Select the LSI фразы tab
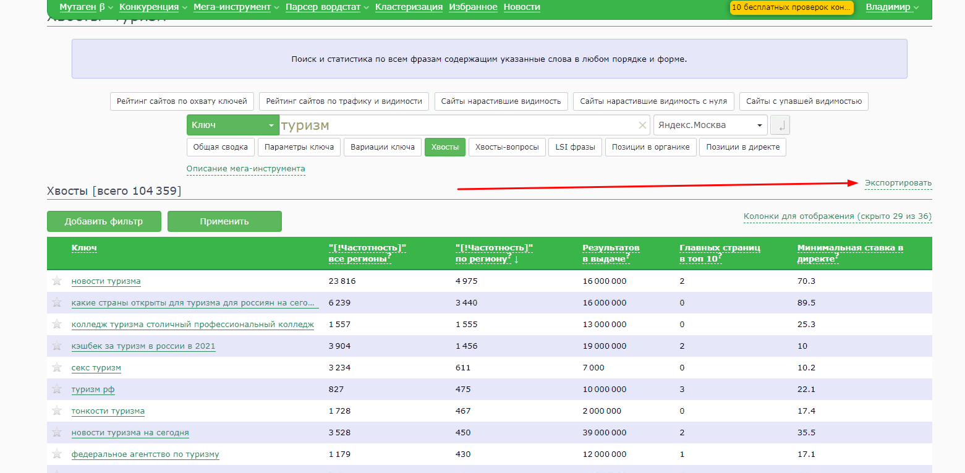965x473 pixels. click(x=575, y=147)
